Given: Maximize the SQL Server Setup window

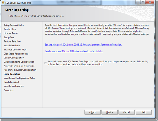Looking at the screenshot, I should coord(143,2).
